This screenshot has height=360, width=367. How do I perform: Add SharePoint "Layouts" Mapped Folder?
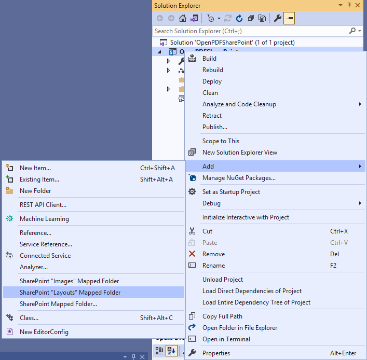pos(93,293)
